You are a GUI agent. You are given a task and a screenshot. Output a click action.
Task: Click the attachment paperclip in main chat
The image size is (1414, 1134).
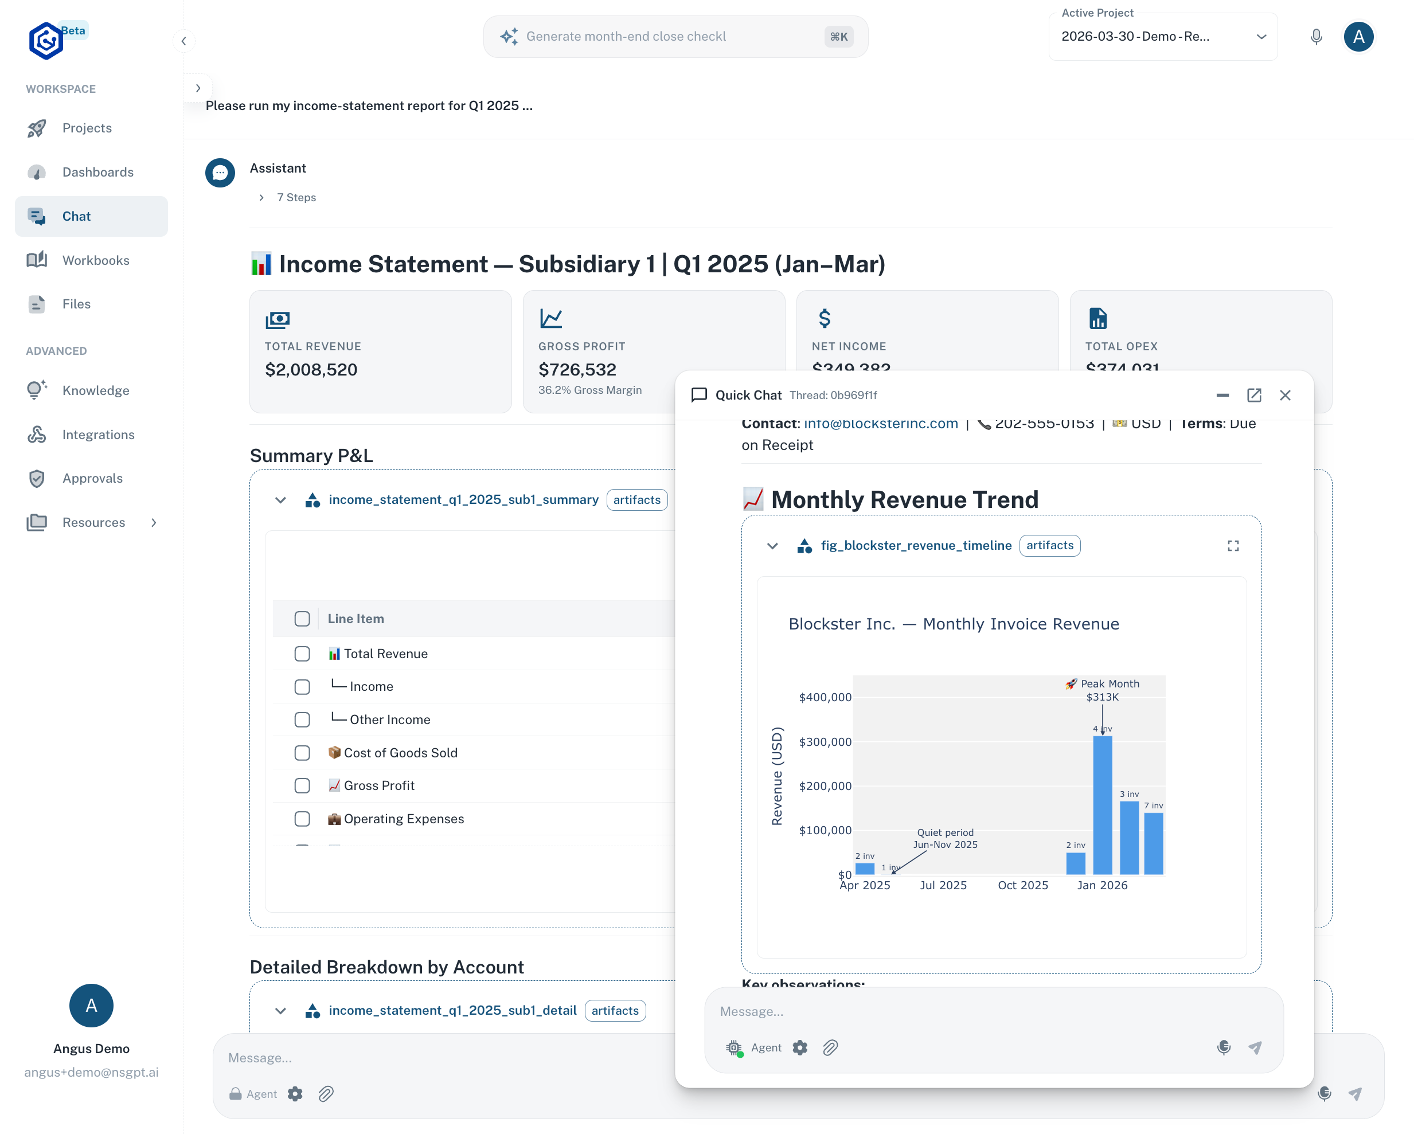pyautogui.click(x=326, y=1094)
